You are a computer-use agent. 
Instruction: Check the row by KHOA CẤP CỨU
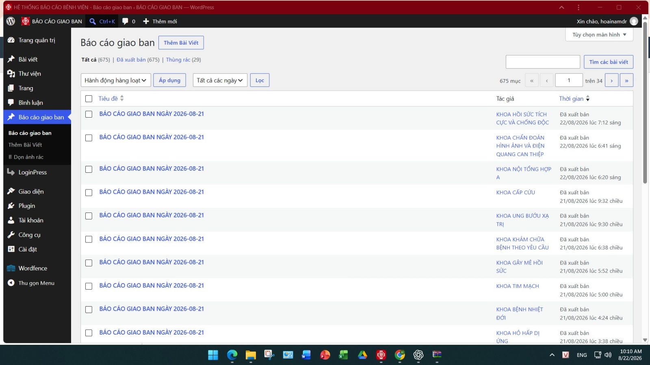89,193
